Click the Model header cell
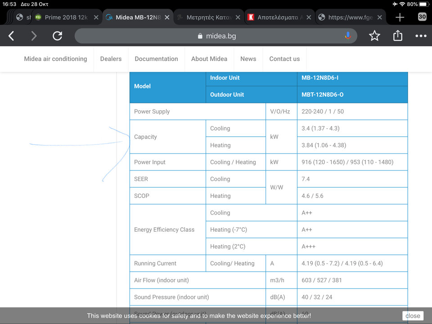The height and width of the screenshot is (324, 432). (168, 88)
